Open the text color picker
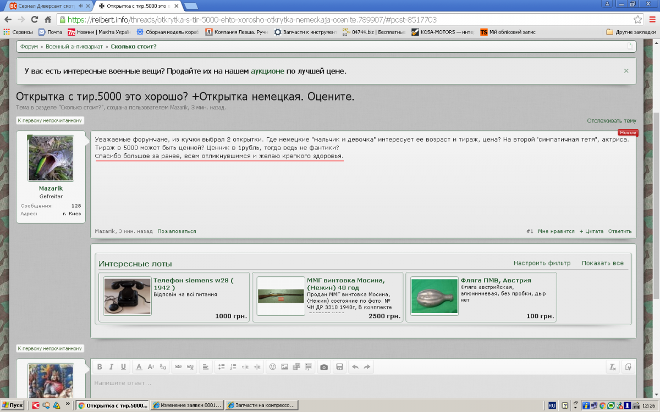The height and width of the screenshot is (412, 660). (139, 367)
